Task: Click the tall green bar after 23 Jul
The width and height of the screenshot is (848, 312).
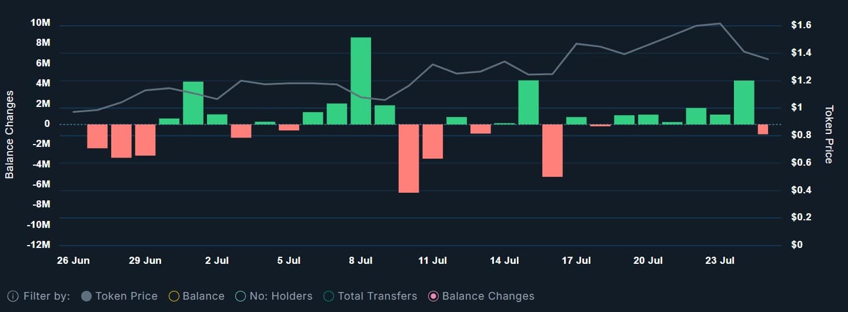Action: tap(744, 102)
